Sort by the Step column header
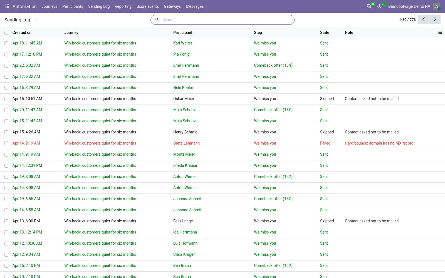This screenshot has height=278, width=445. tap(258, 33)
